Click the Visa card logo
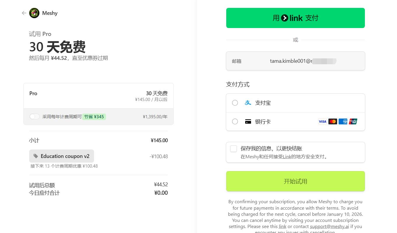This screenshot has height=233, width=397. (x=322, y=121)
